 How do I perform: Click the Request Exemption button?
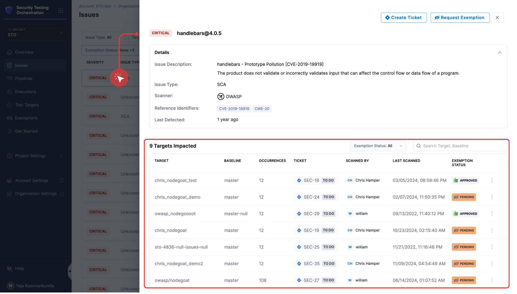(x=460, y=18)
